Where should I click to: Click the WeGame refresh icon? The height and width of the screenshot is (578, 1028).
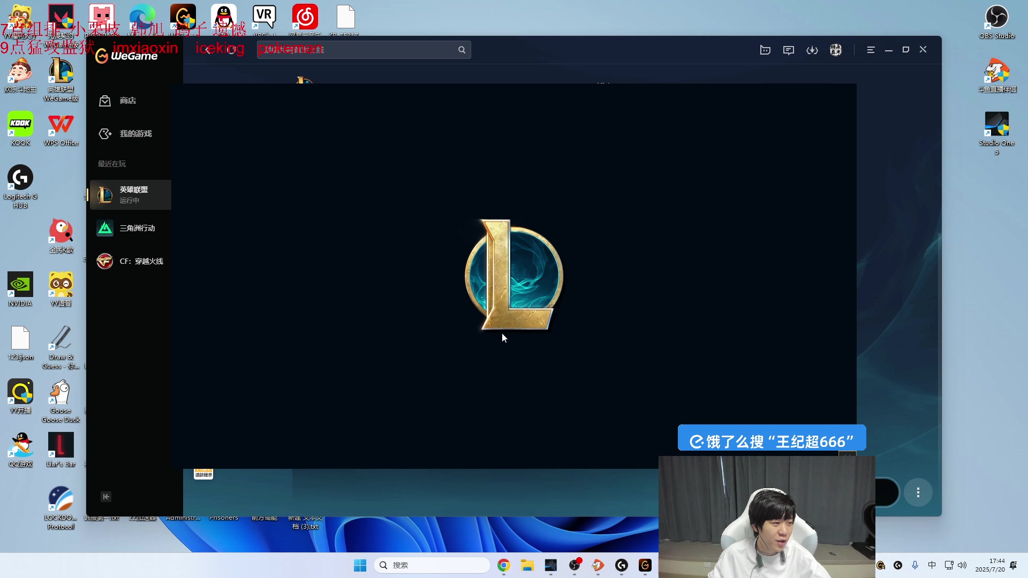coord(231,50)
